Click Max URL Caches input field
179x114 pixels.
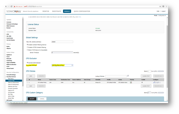click(62, 42)
